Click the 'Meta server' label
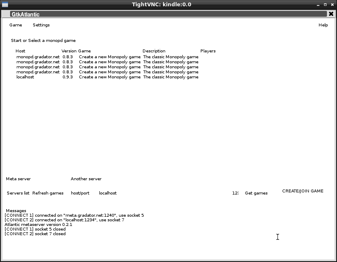337x262 pixels. [x=18, y=179]
